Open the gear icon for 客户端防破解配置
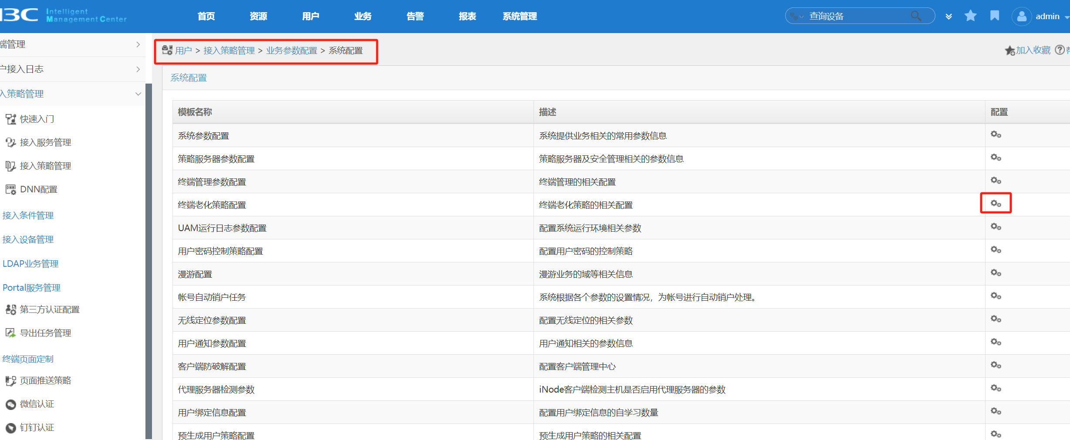 point(996,365)
